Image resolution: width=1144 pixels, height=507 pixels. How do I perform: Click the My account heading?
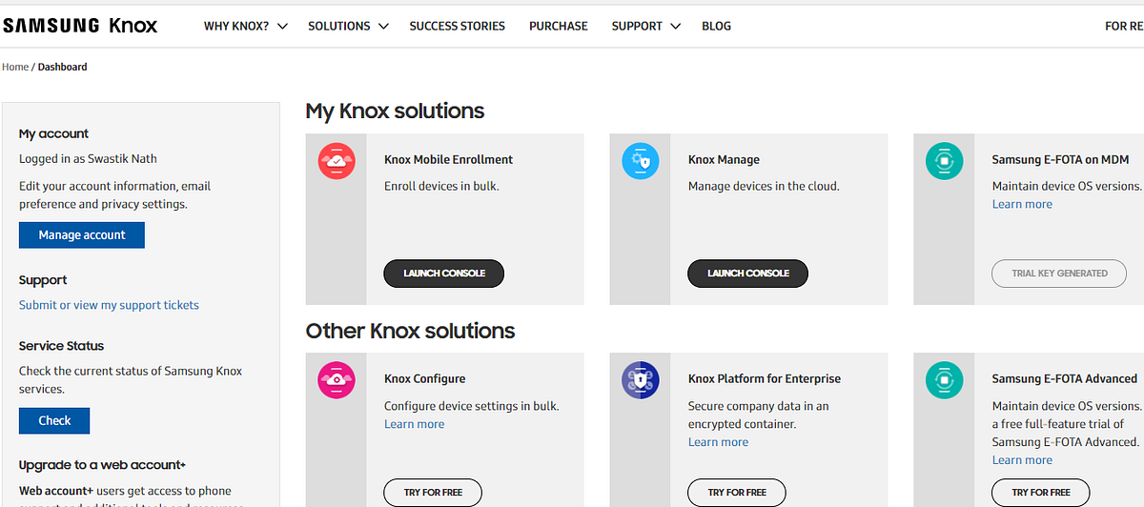(x=53, y=134)
